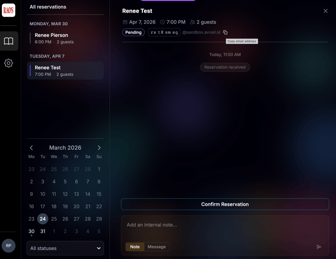Click the Tuesday, Apr 7 date header
This screenshot has height=259, width=336.
coord(47,56)
